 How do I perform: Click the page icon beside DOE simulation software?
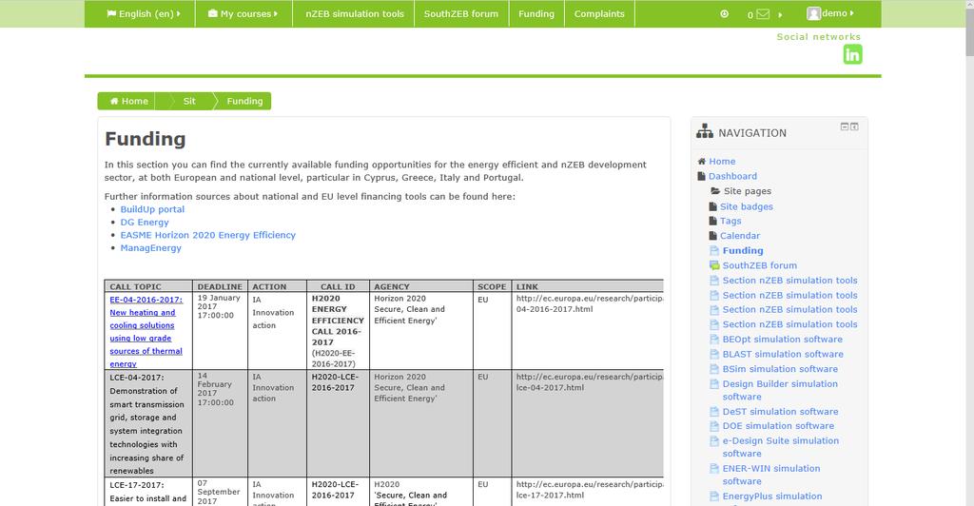[714, 426]
